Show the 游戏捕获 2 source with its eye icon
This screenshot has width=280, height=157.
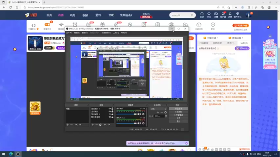[110, 114]
